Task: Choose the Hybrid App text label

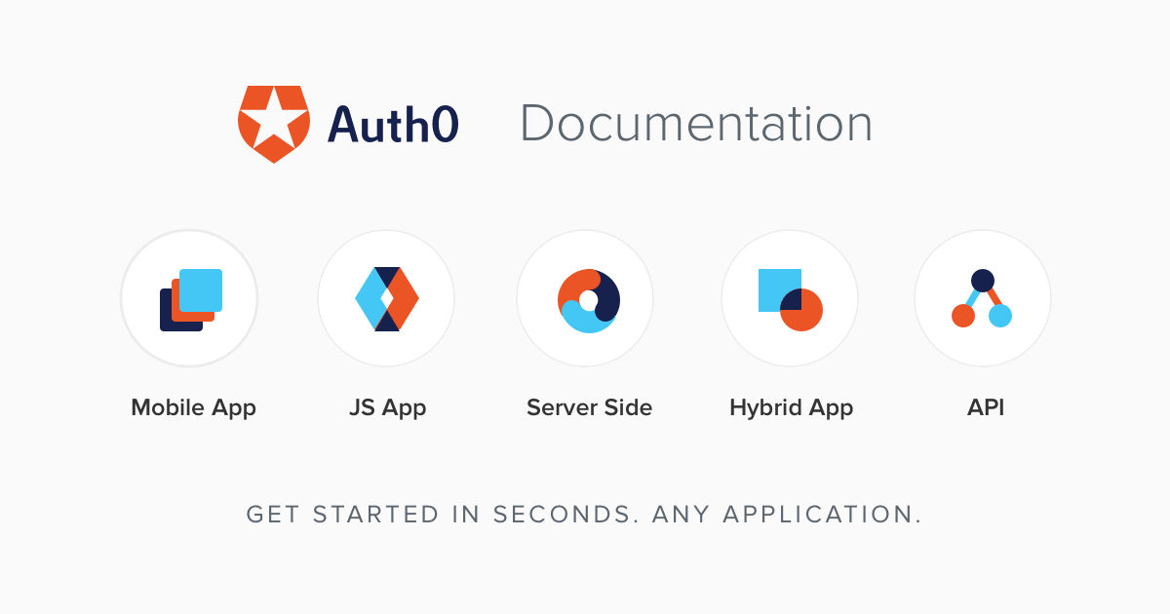Action: 791,407
